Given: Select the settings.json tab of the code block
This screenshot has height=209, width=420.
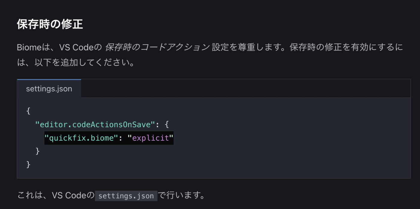Looking at the screenshot, I should (x=49, y=89).
